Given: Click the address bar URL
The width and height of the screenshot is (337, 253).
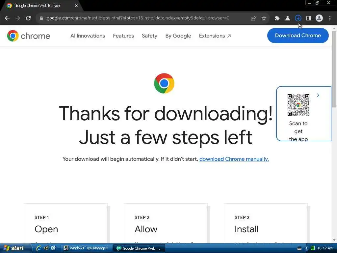Looking at the screenshot, I should pyautogui.click(x=138, y=18).
